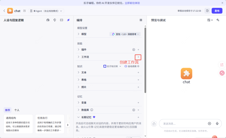
Task: Click the AI optimize sparkle icon
Action: point(68,20)
